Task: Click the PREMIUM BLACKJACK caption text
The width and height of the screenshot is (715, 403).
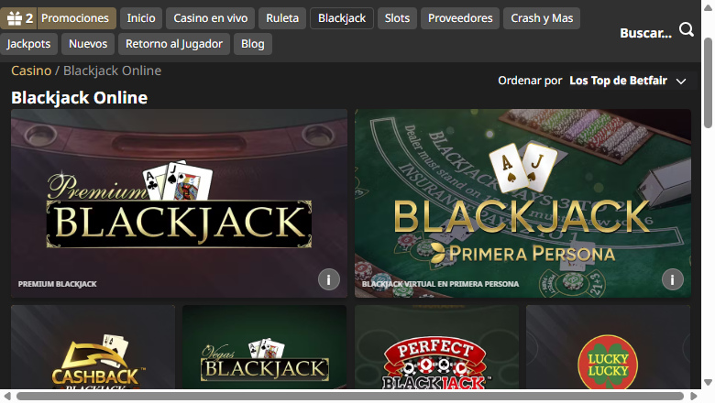Action: 58,284
